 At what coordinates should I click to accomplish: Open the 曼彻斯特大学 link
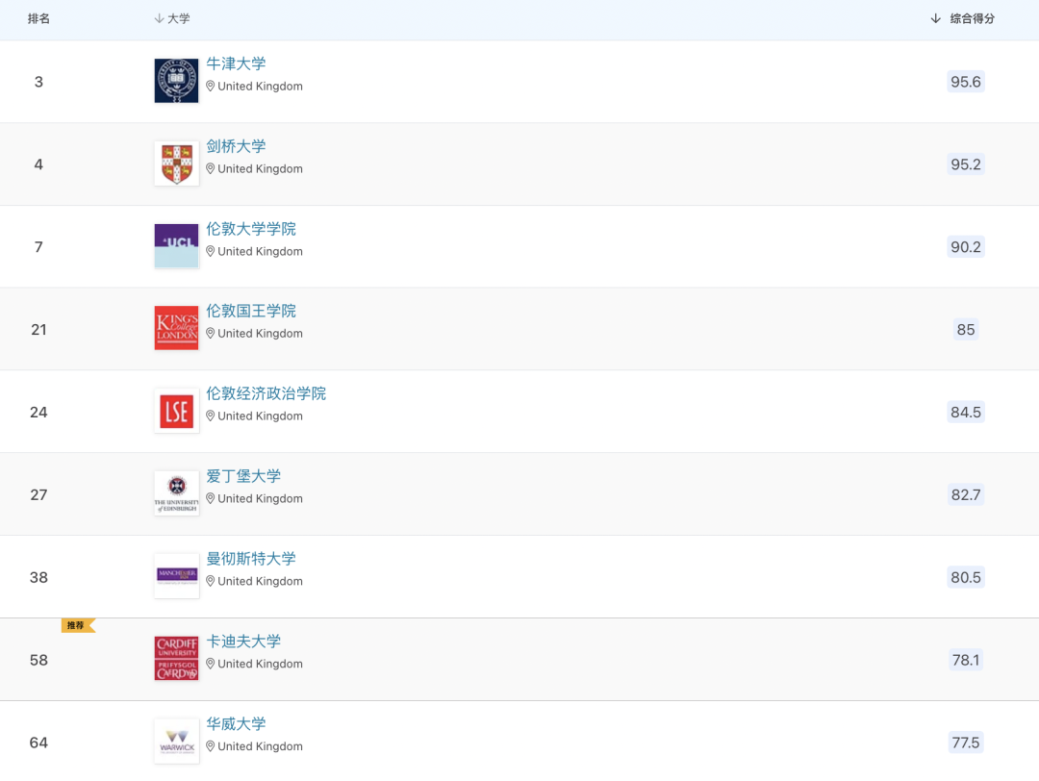tap(251, 559)
